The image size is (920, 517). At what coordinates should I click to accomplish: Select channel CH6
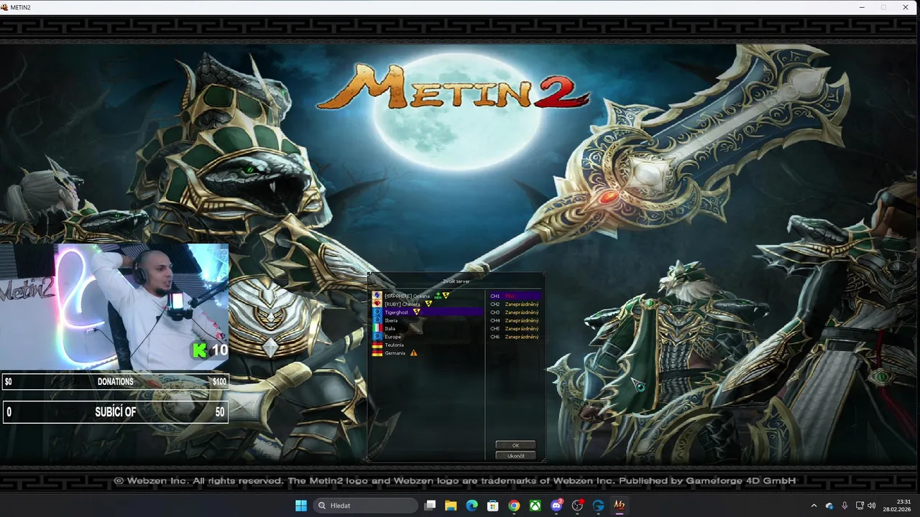[x=514, y=337]
